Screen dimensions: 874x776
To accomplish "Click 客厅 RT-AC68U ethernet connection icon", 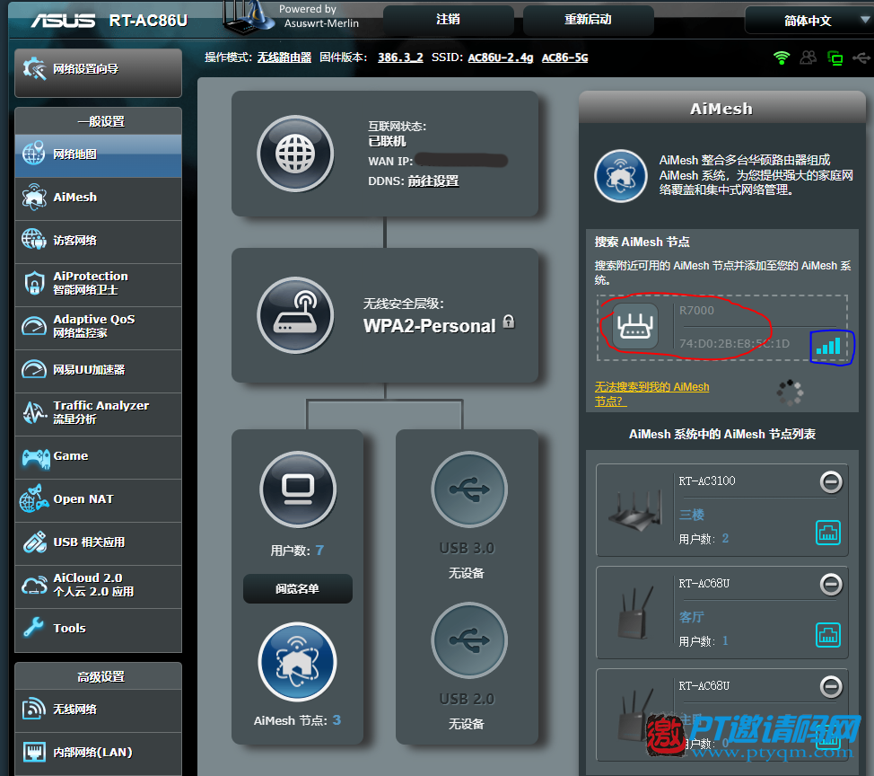I will tap(827, 635).
